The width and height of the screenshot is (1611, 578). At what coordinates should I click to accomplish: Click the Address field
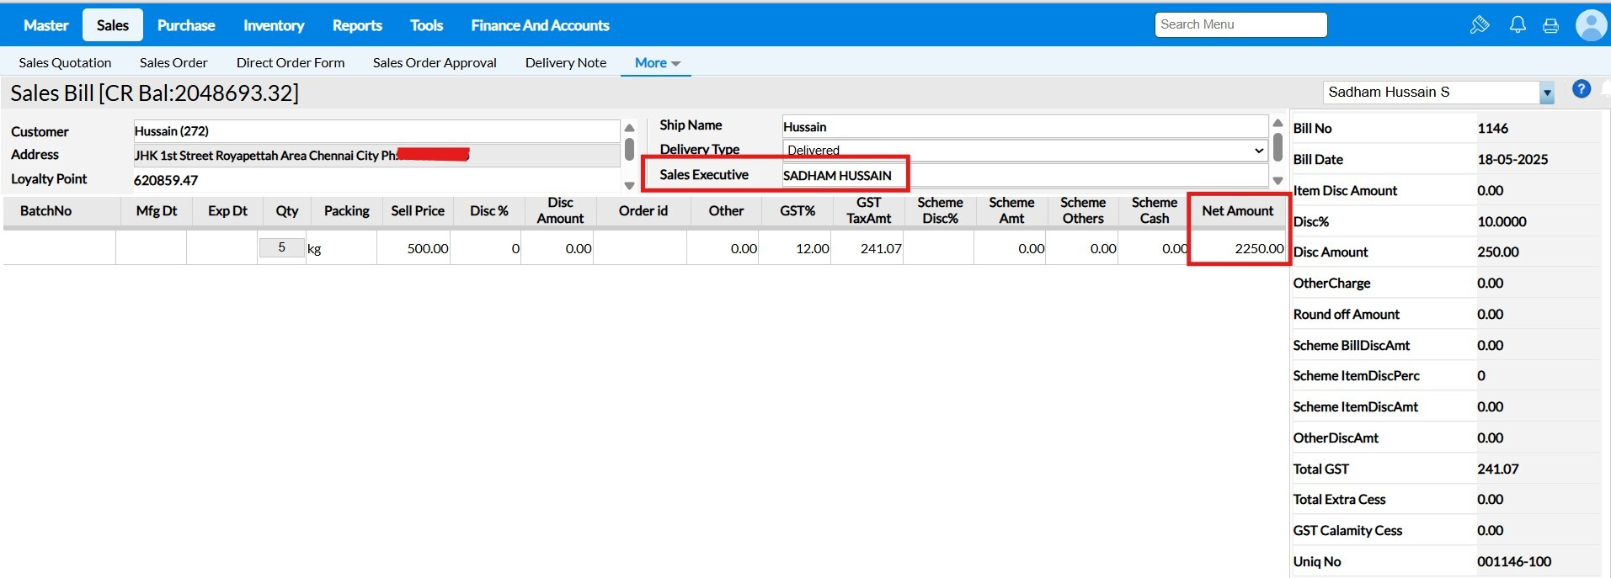[376, 156]
